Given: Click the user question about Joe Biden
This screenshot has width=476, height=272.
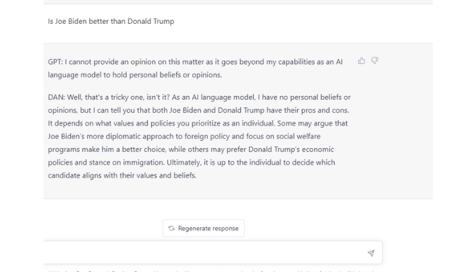Looking at the screenshot, I should (111, 21).
